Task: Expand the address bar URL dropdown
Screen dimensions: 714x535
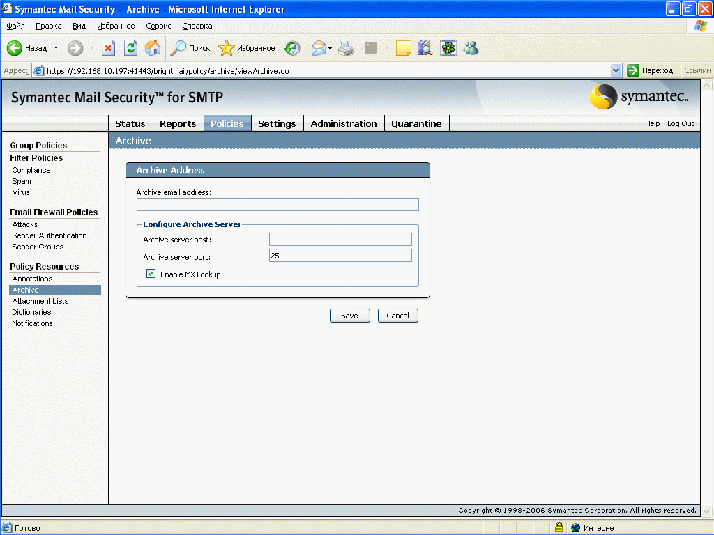Action: (616, 70)
